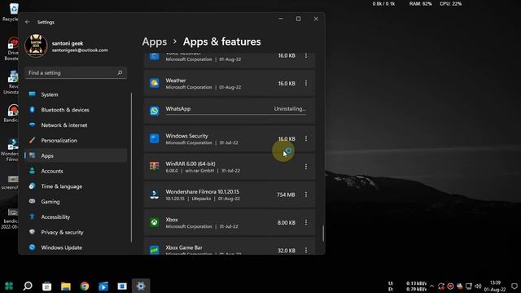Maximize the Settings window
521x293 pixels.
pyautogui.click(x=299, y=19)
